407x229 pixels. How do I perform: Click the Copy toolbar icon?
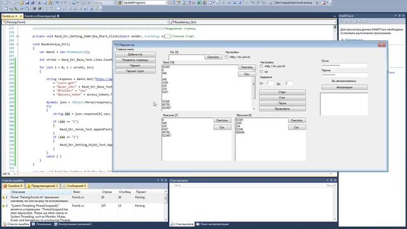click(45, 3)
